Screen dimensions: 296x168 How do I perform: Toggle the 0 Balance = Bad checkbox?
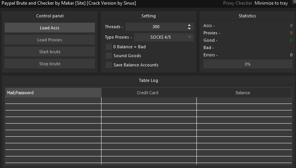tap(109, 47)
